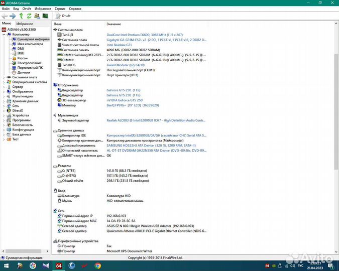
Task: Select IPMI in the tree
Action: tap(21, 53)
